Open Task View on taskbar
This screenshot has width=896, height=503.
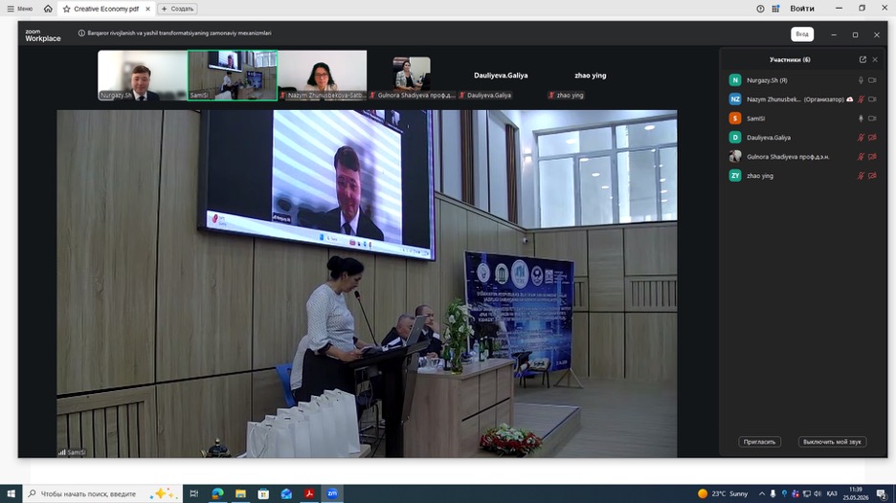pos(194,493)
